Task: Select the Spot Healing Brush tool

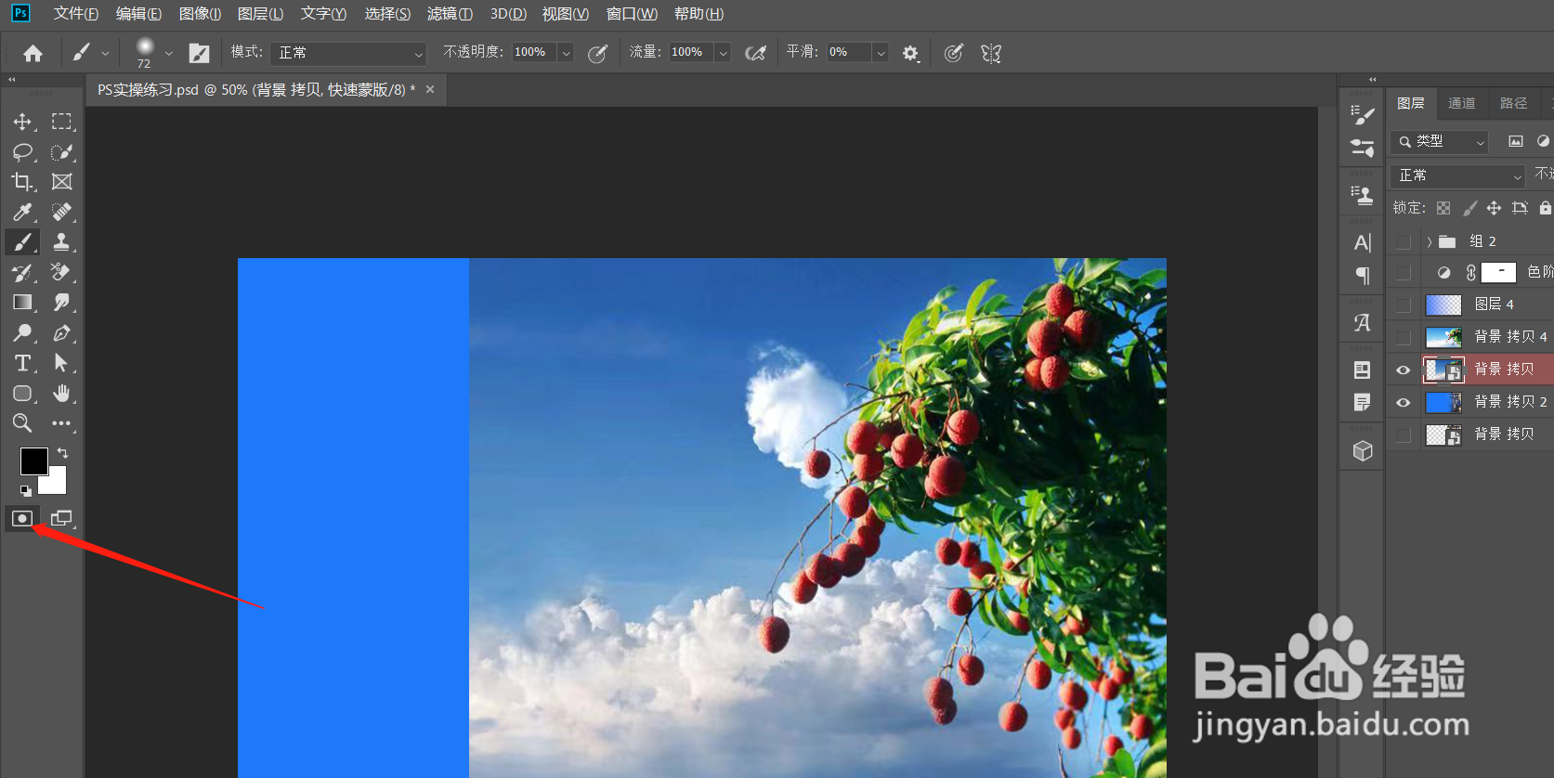Action: [x=61, y=212]
